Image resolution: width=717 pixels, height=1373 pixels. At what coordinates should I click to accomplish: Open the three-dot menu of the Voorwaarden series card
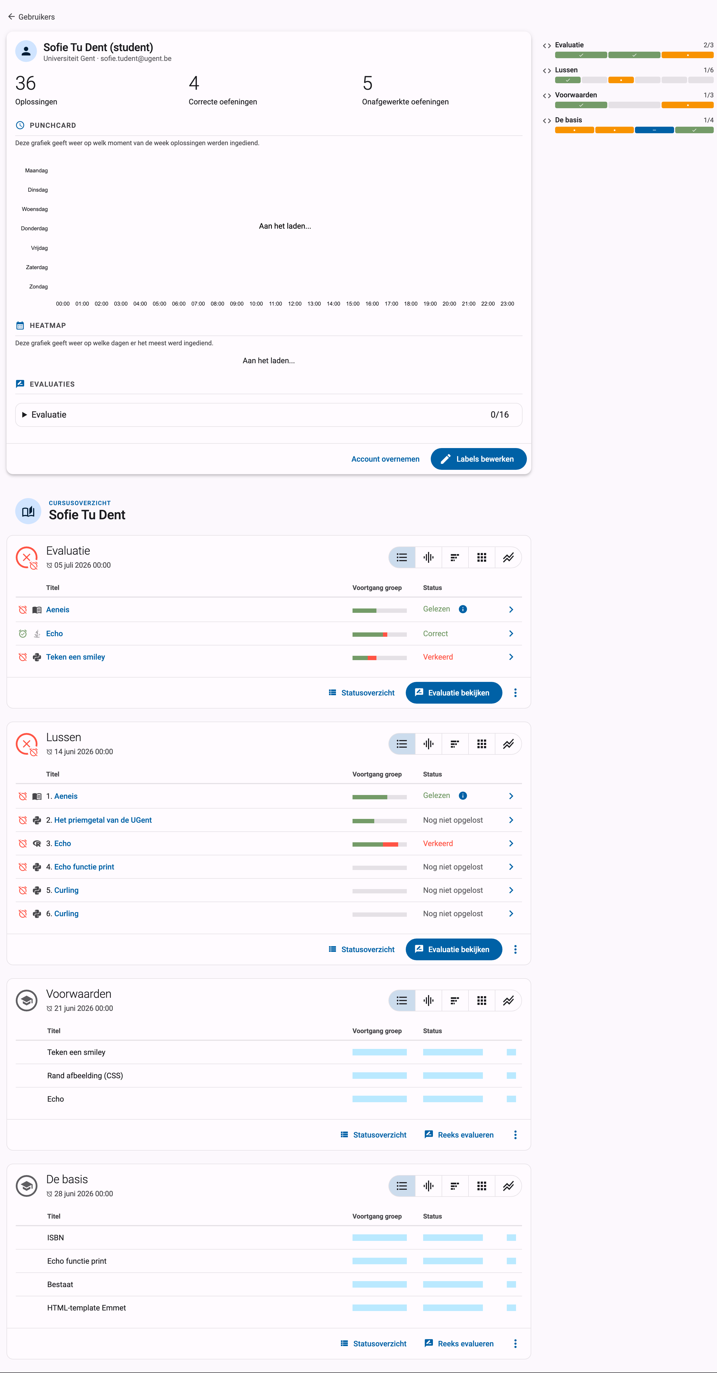coord(515,1135)
